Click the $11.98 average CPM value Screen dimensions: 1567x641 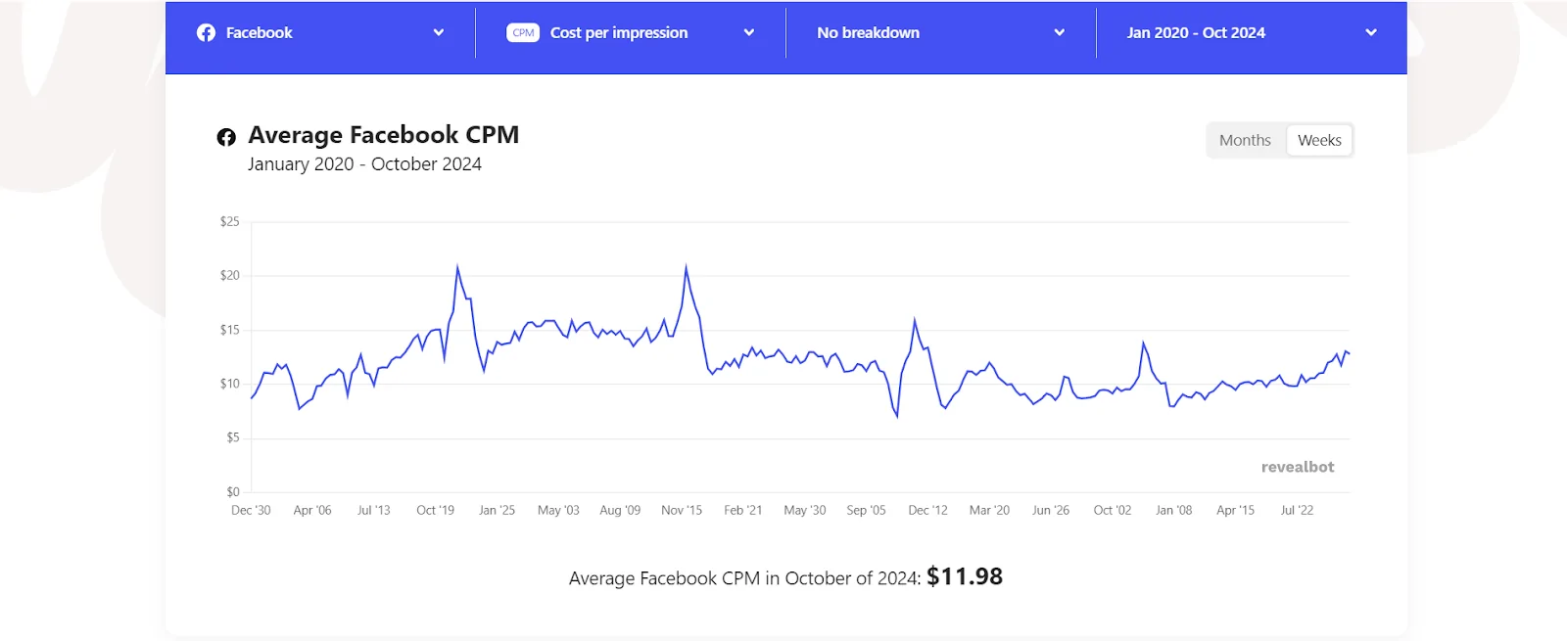[x=965, y=577]
